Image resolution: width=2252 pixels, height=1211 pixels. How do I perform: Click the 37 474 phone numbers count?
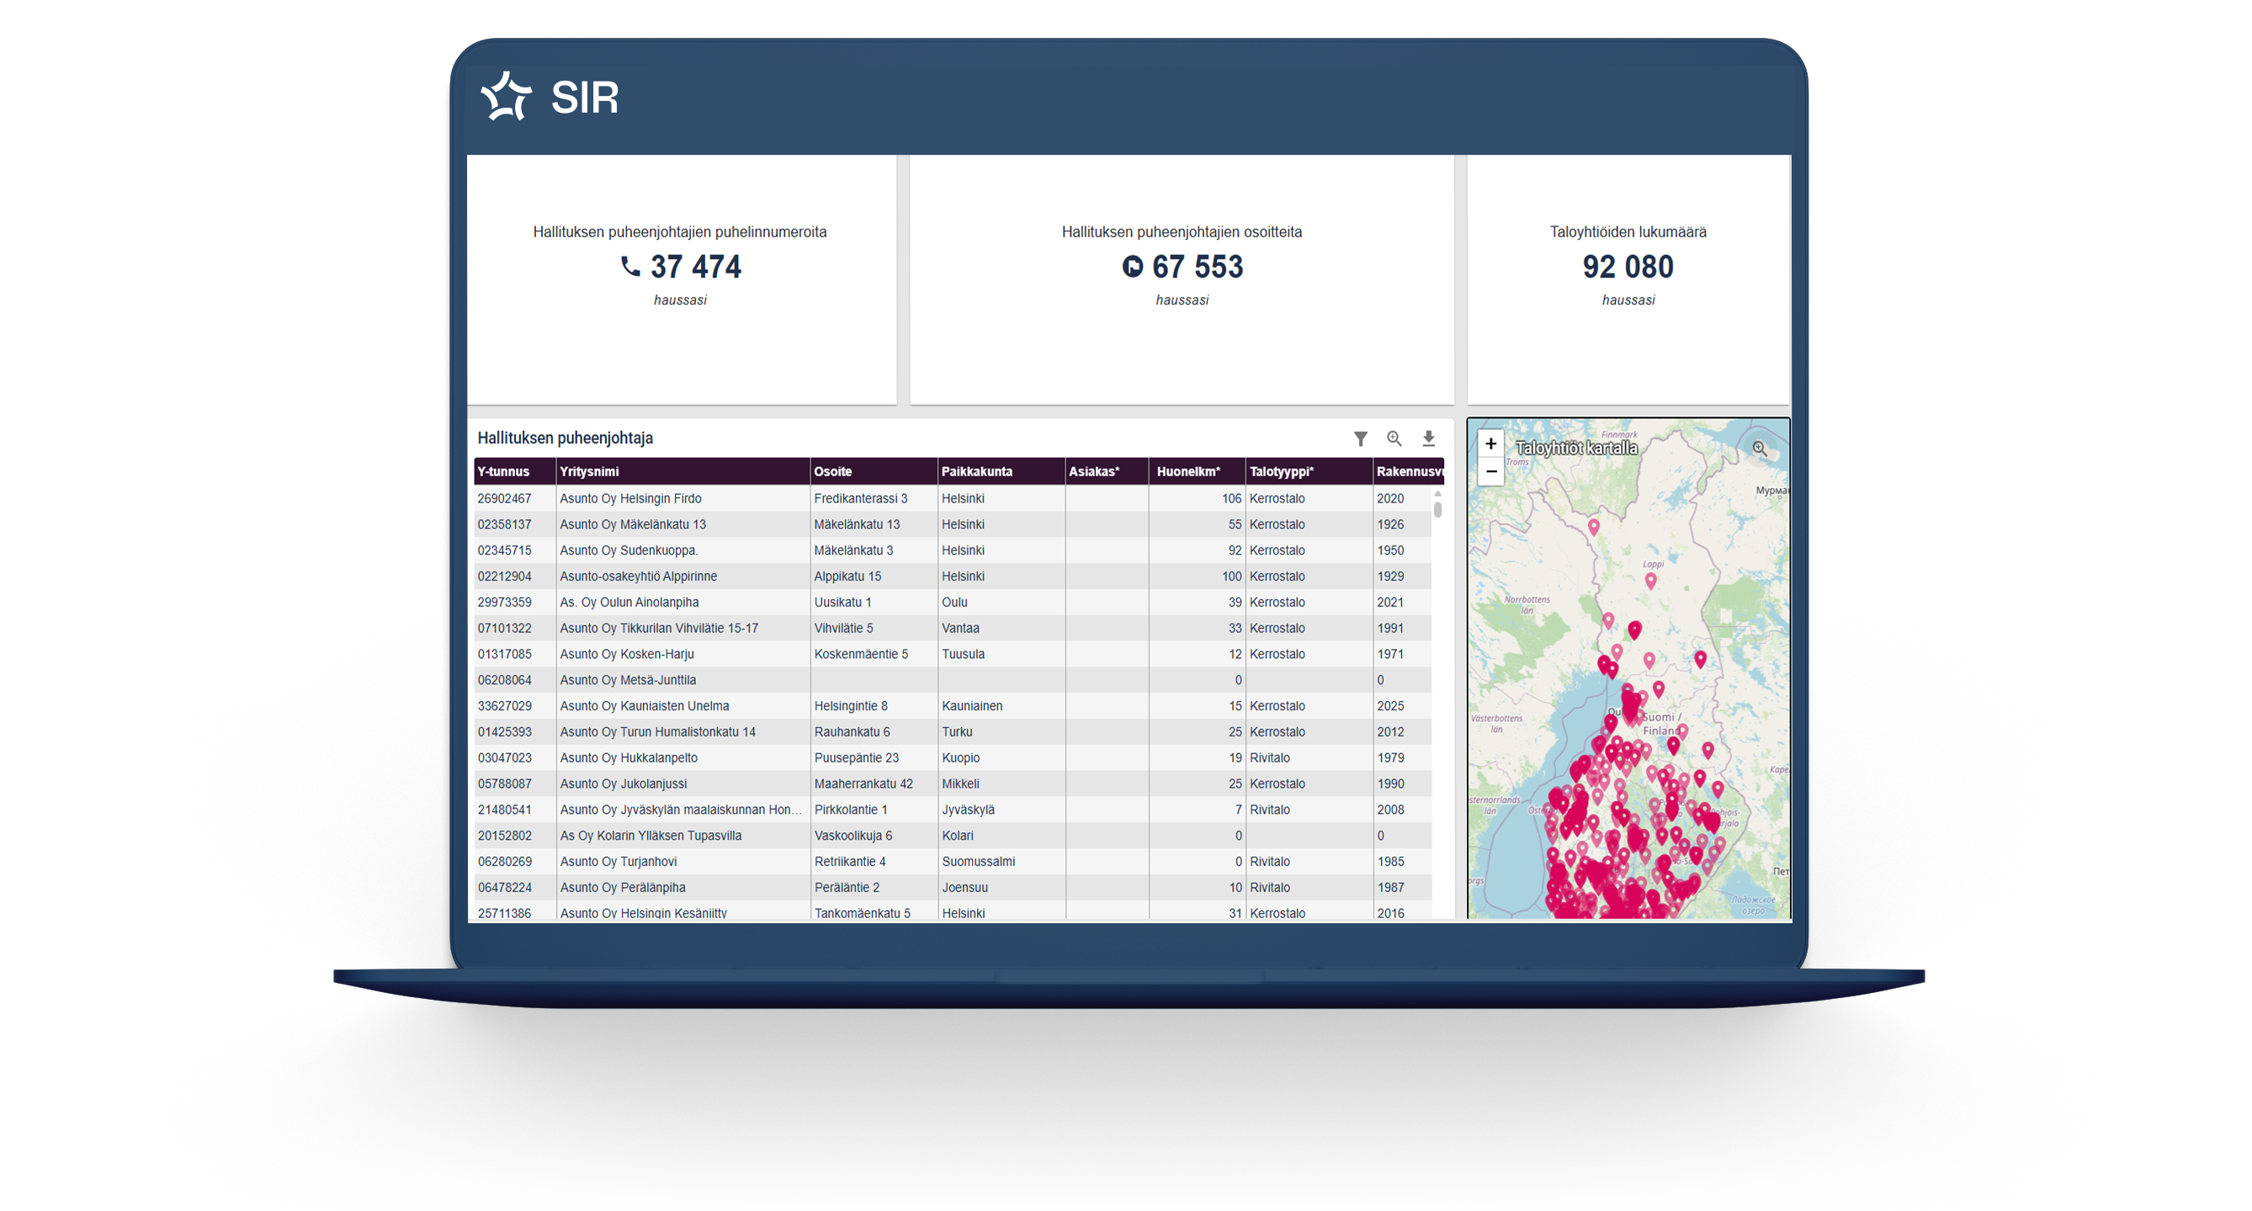tap(695, 267)
